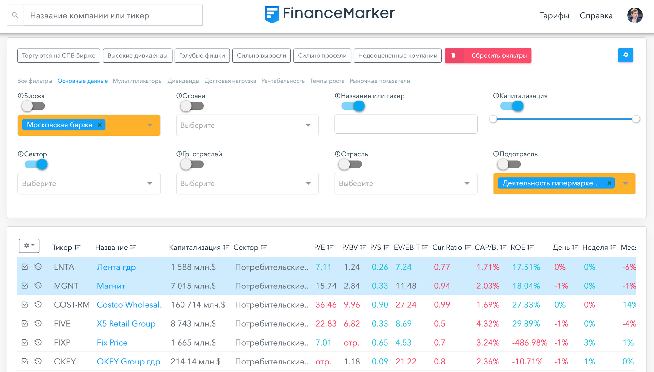
Task: Open the Сектор dropdown
Action: click(x=89, y=184)
